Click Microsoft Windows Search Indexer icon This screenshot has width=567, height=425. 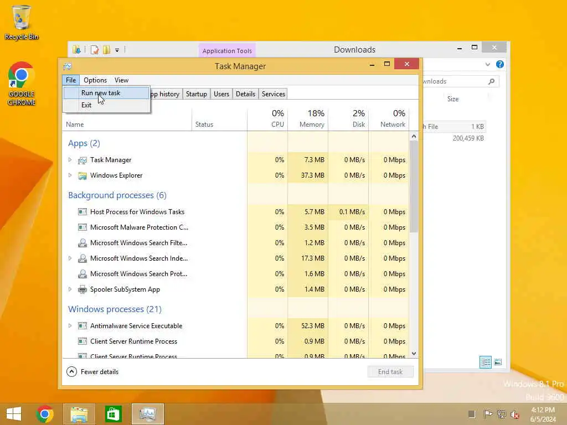click(x=83, y=258)
